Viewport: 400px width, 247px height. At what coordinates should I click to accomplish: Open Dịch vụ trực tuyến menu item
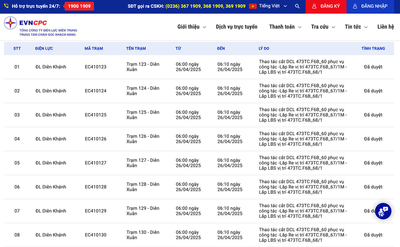pos(236,27)
